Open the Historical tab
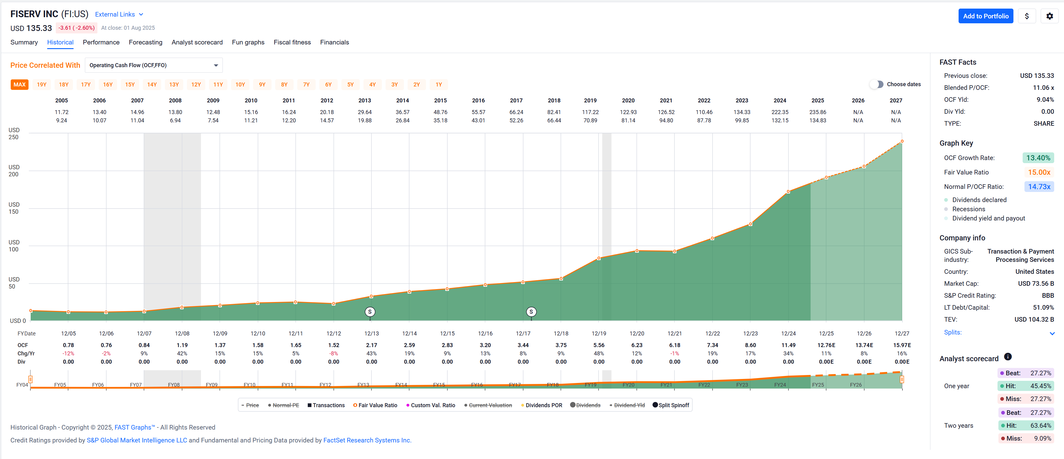 point(60,42)
